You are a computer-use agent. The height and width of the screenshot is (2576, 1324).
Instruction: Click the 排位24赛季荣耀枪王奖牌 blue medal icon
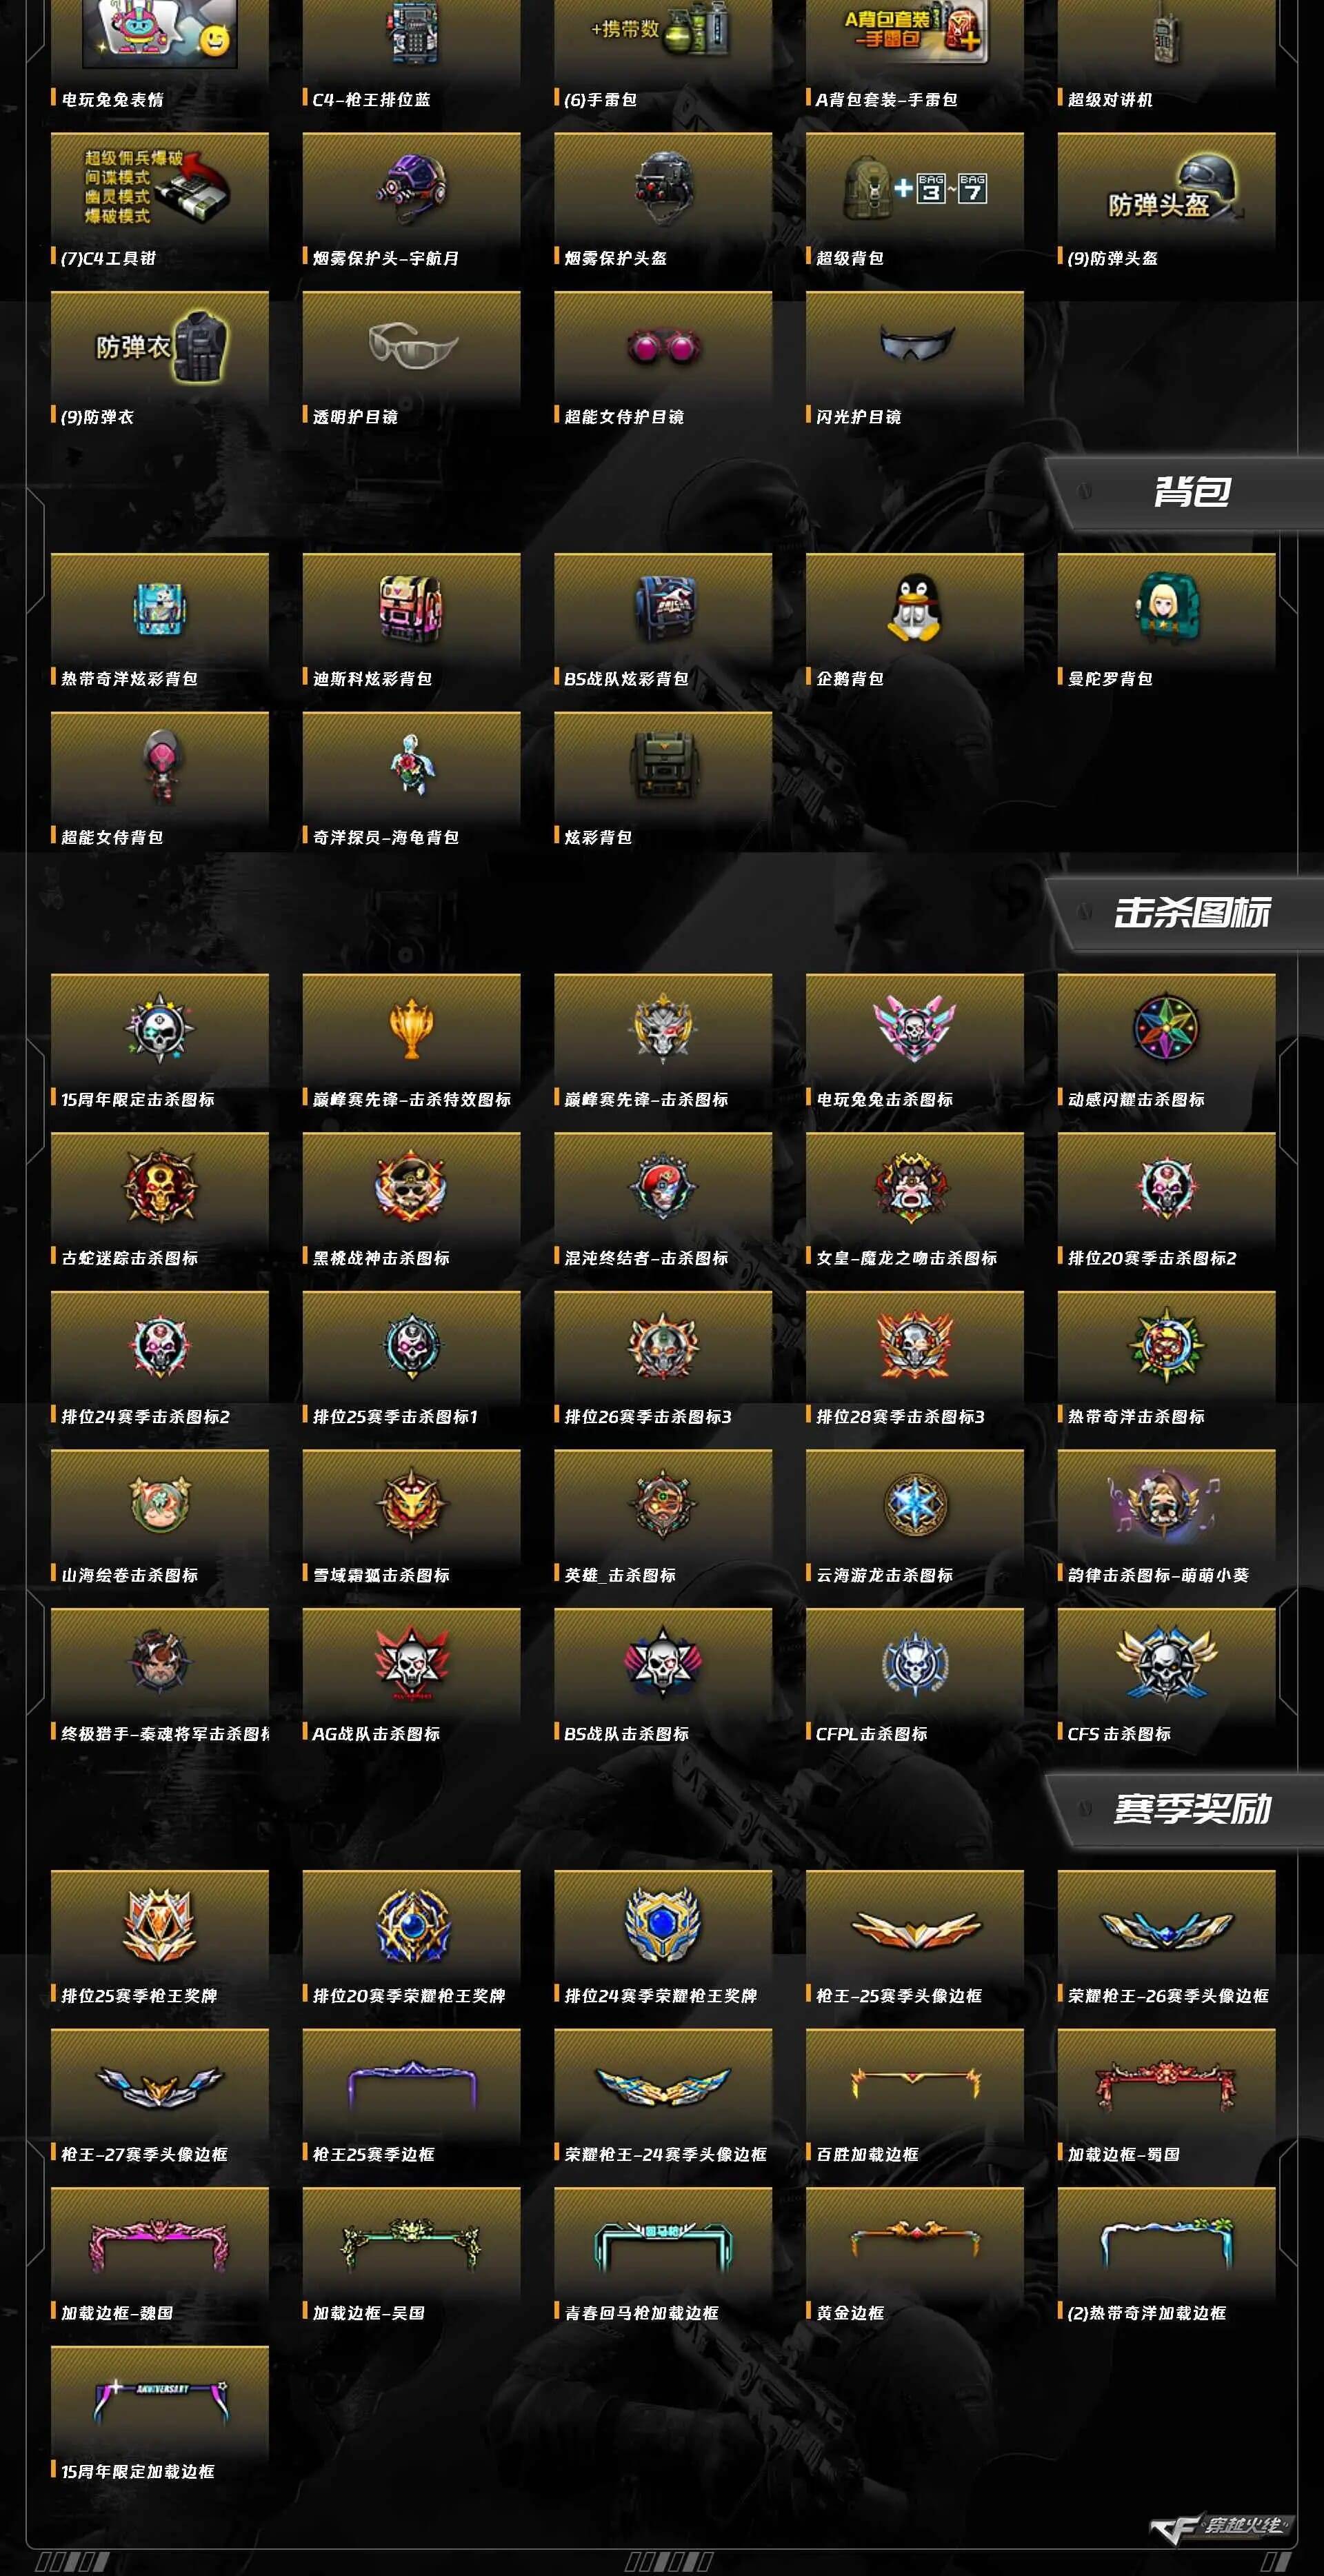662,1924
